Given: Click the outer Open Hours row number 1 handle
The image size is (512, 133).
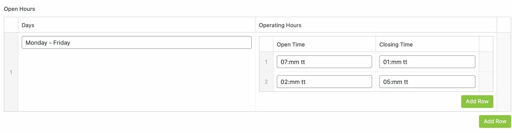Looking at the screenshot, I should (11, 72).
